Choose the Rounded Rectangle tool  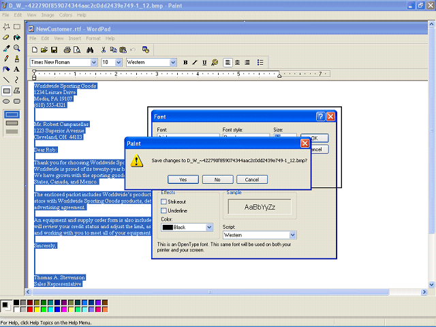pos(17,102)
